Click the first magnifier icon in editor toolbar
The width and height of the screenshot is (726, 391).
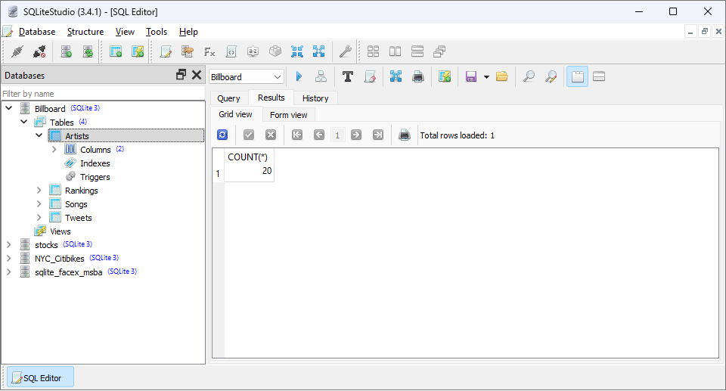click(x=529, y=76)
